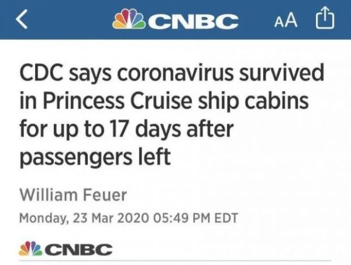Click the 05:49 PM EDT time text
Image resolution: width=351 pixels, height=265 pixels.
coord(195,218)
